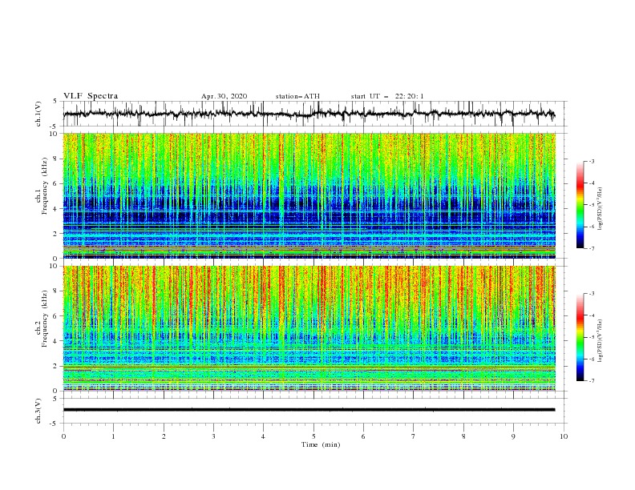Click the "-7" tick on ch.1 color bar
The image size is (635, 490).
[x=591, y=248]
